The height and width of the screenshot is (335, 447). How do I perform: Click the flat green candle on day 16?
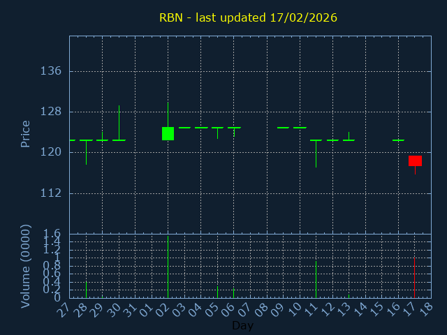(x=398, y=140)
